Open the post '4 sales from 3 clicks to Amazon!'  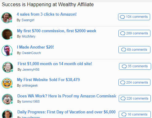[47, 14]
